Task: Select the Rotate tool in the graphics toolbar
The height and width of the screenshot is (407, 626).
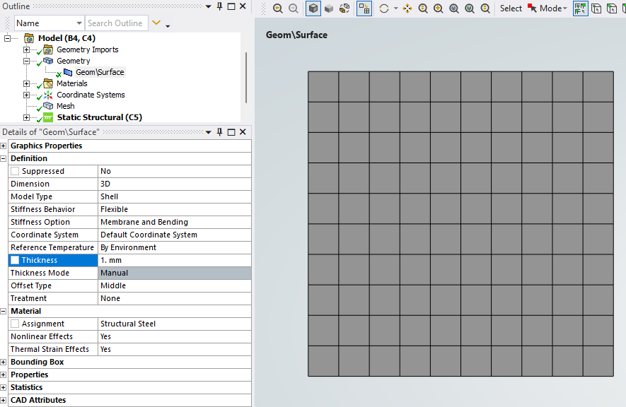Action: 384,8
